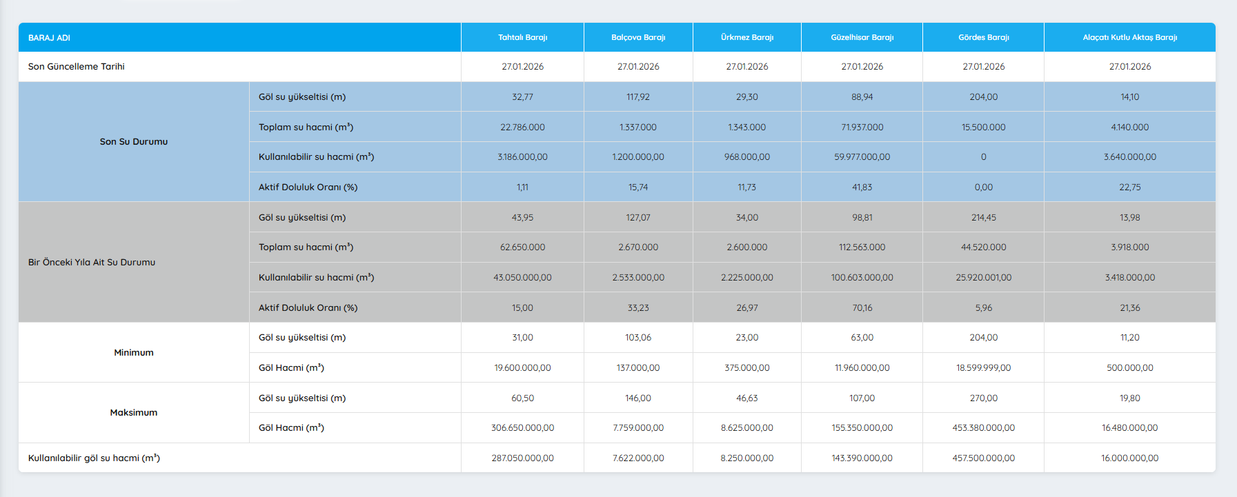
Task: Select the Maksimum row group label
Action: (134, 412)
